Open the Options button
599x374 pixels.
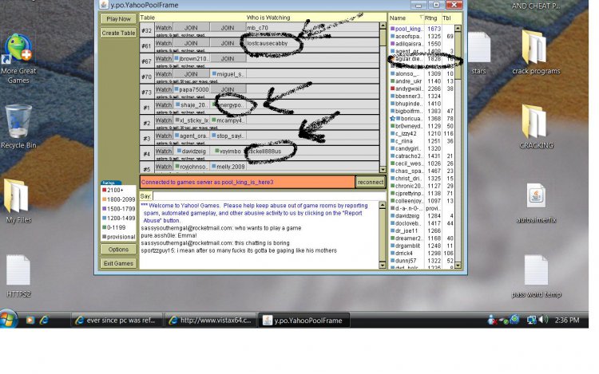click(x=118, y=250)
